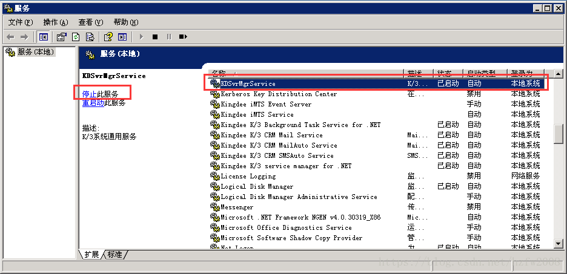Click gear icon beside Kingdee K/3 CRM Mail Service
567x274 pixels.
tap(215, 135)
